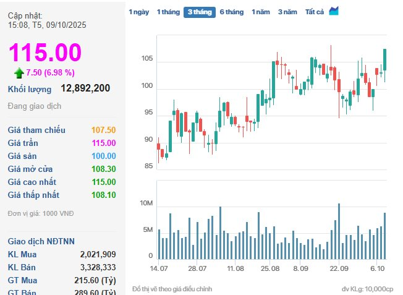Switch the chart to 1 tháng
Screen dimensions: 403x295
tap(167, 12)
